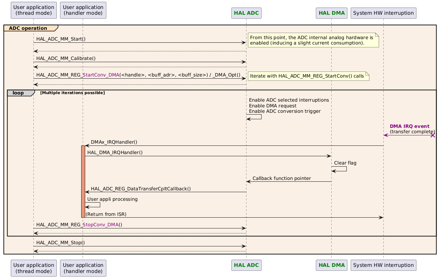Screen dimensions: 438x278
Task: Select the 'HAL_ADC_MM_Stop()' message label
Action: tap(60, 243)
